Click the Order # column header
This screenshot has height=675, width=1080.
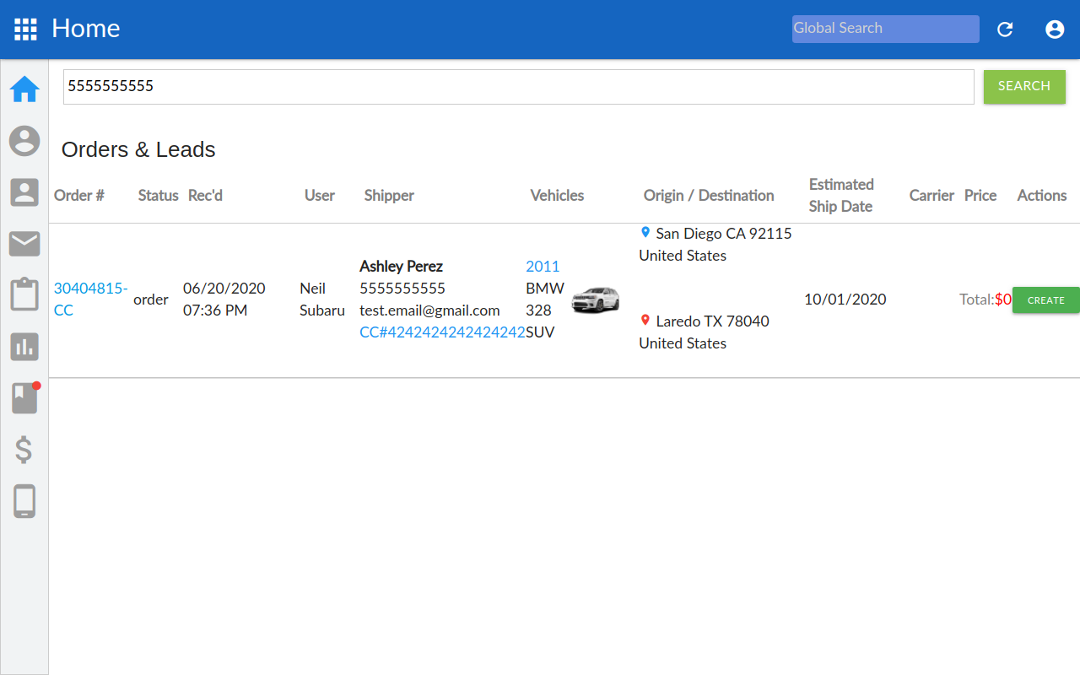(79, 195)
